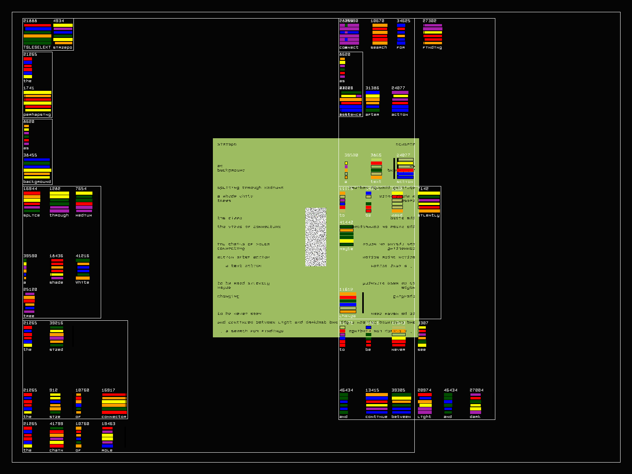Select the 'dark' word block
632x474 pixels.
(476, 403)
